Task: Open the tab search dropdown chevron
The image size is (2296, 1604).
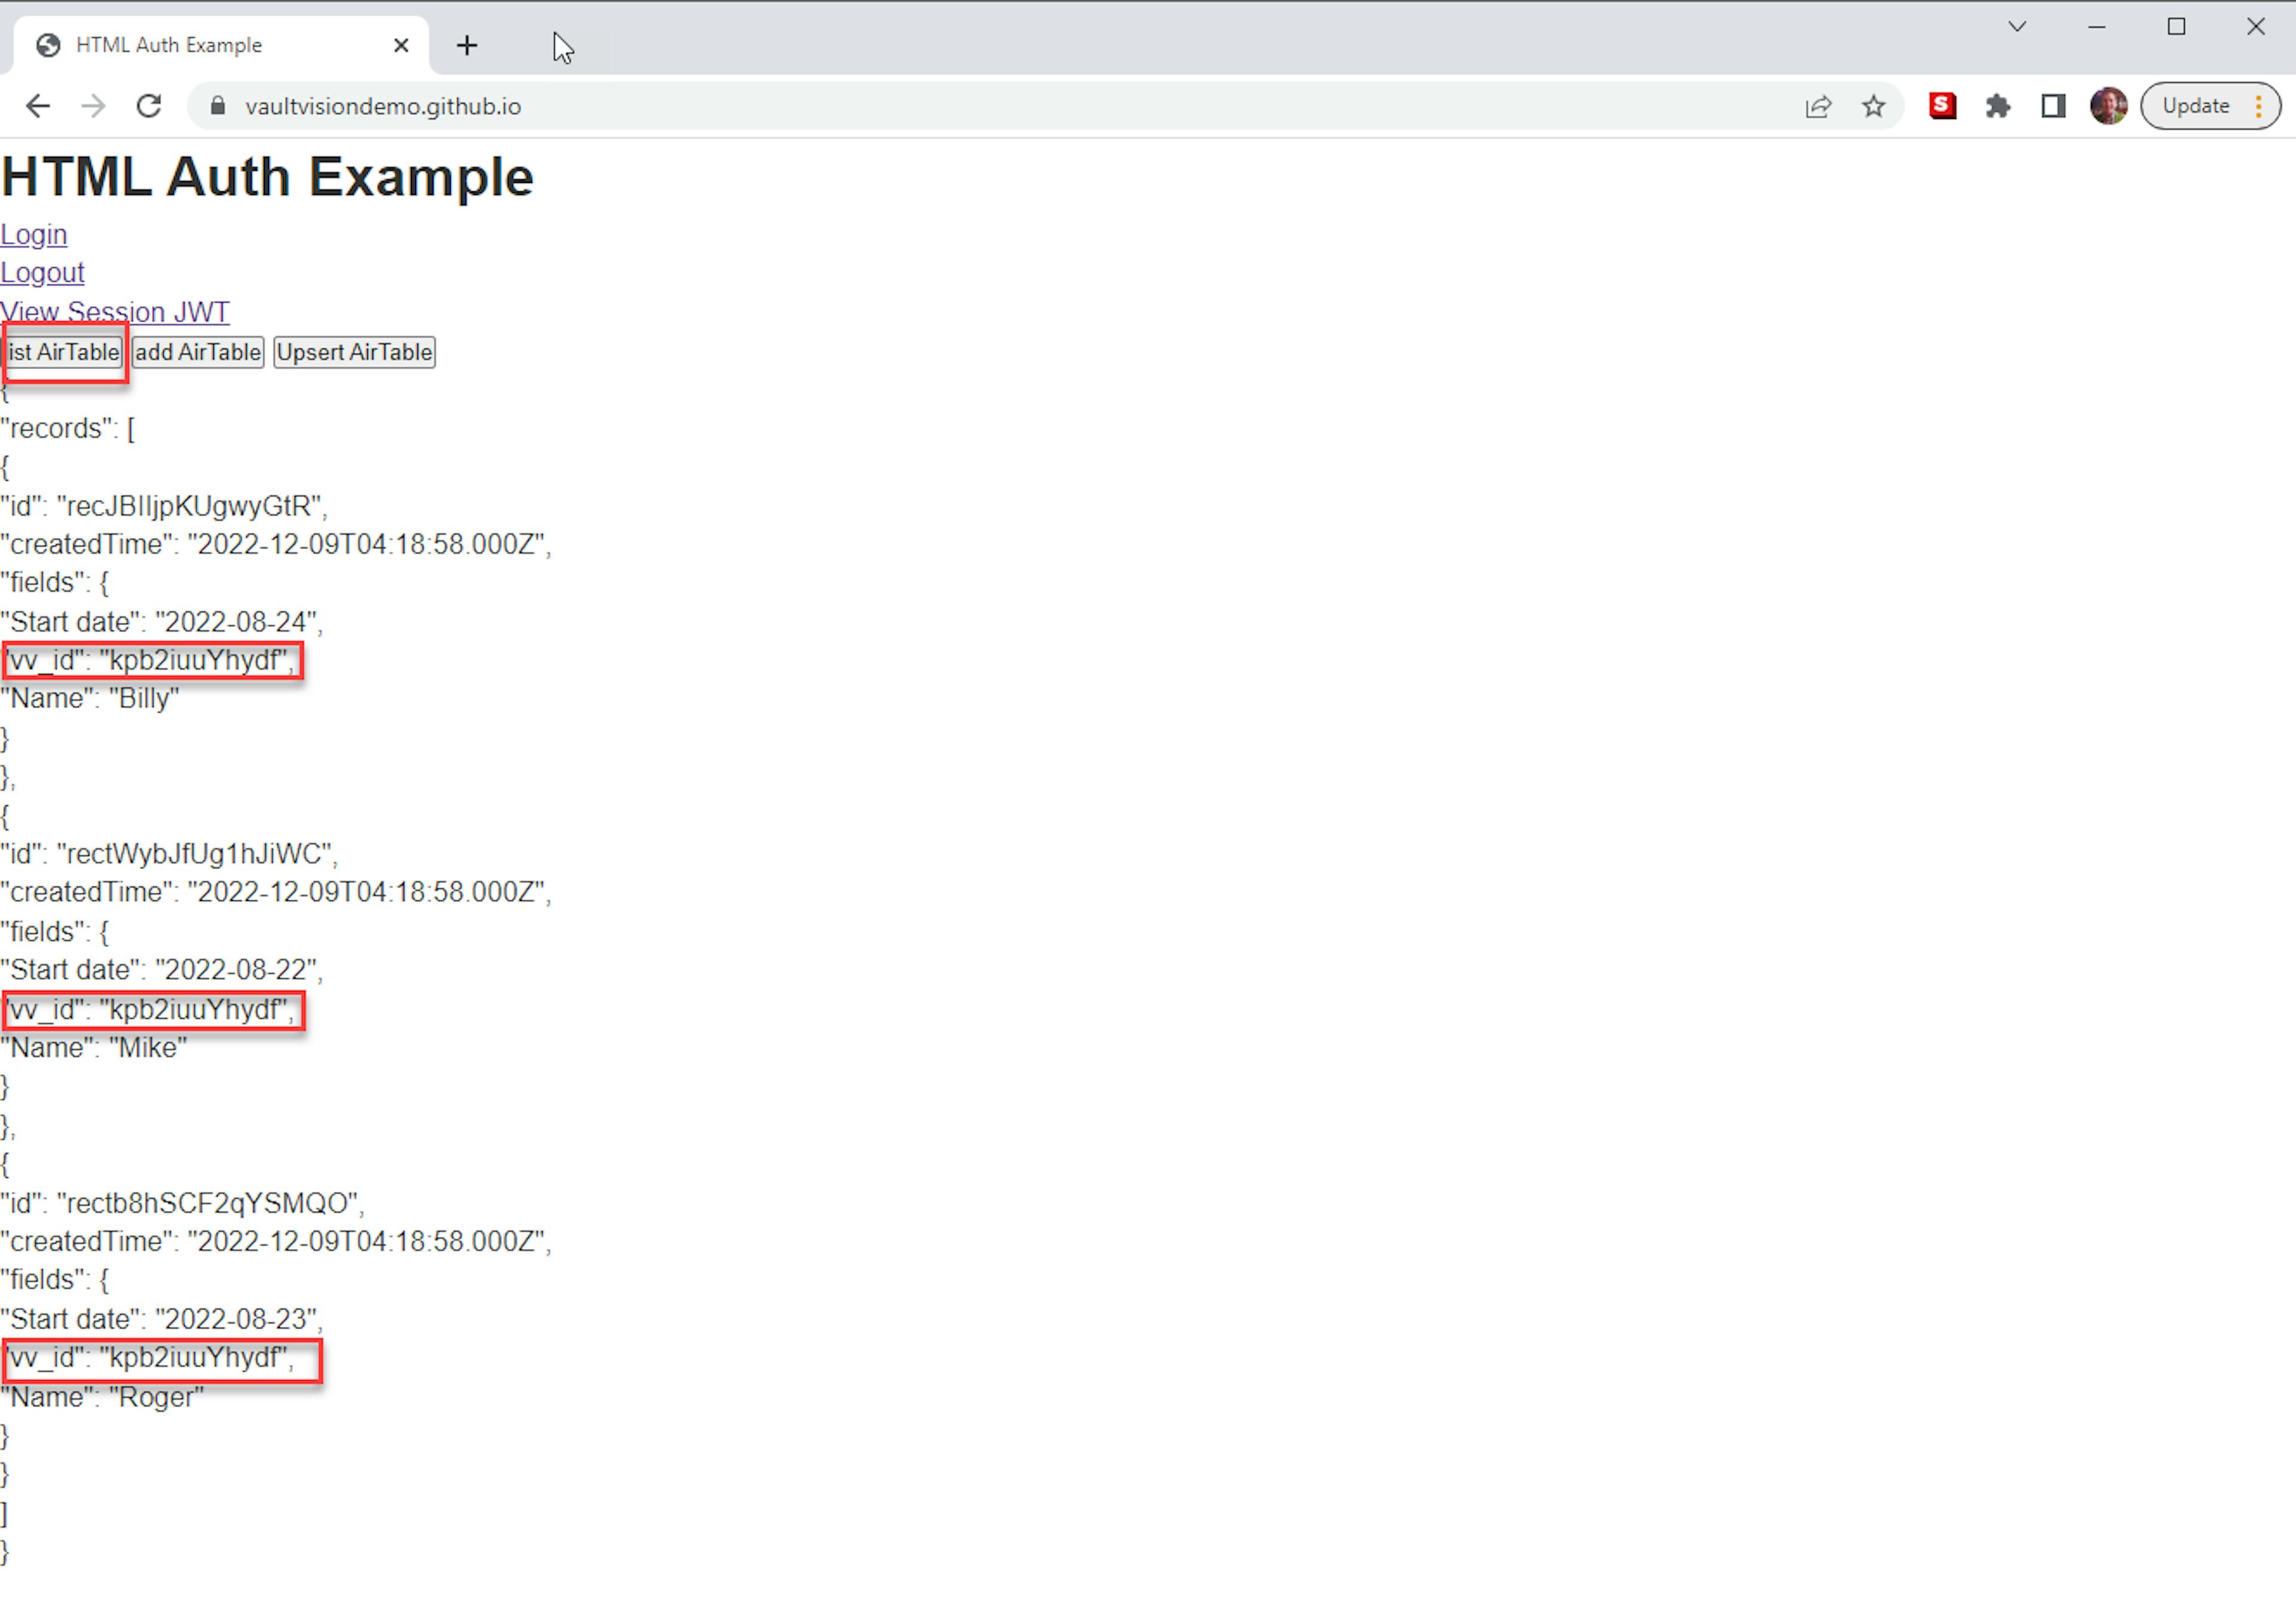Action: click(x=2017, y=27)
